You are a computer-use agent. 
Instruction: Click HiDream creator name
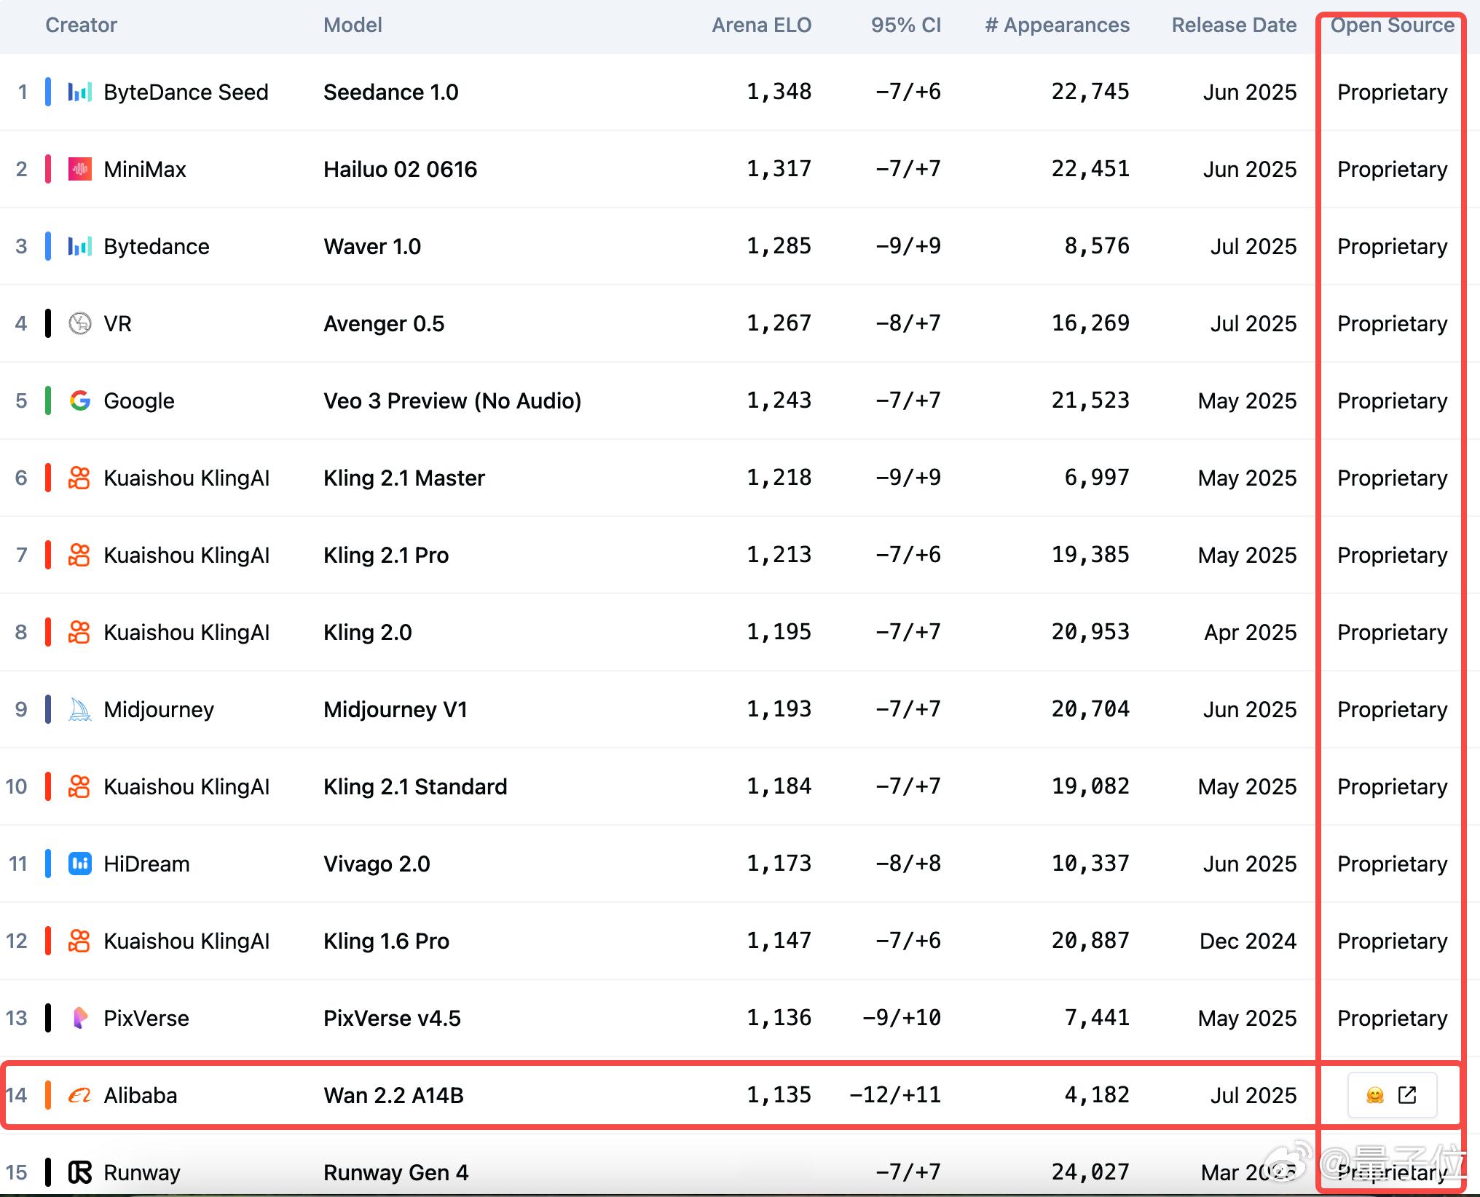(146, 864)
